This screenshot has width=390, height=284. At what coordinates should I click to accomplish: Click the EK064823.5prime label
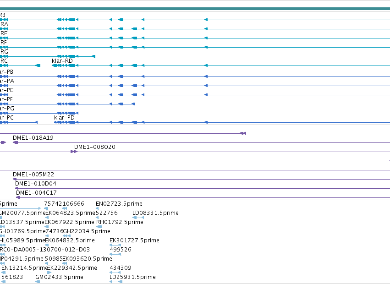click(71, 213)
